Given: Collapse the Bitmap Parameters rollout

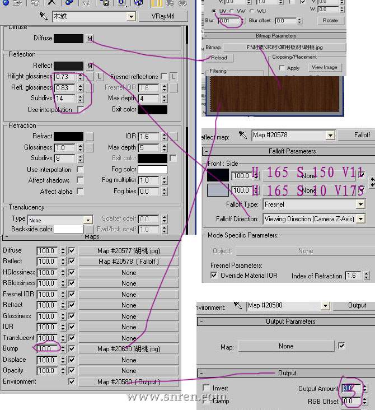Looking at the screenshot, I should pos(274,36).
